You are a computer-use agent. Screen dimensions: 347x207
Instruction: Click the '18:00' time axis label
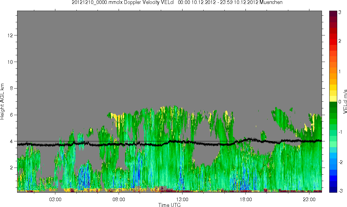[245, 199]
